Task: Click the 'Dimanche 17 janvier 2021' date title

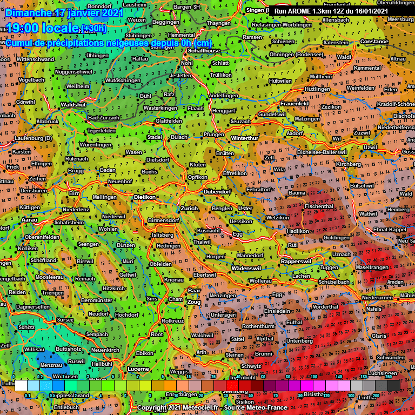Action: 64,13
